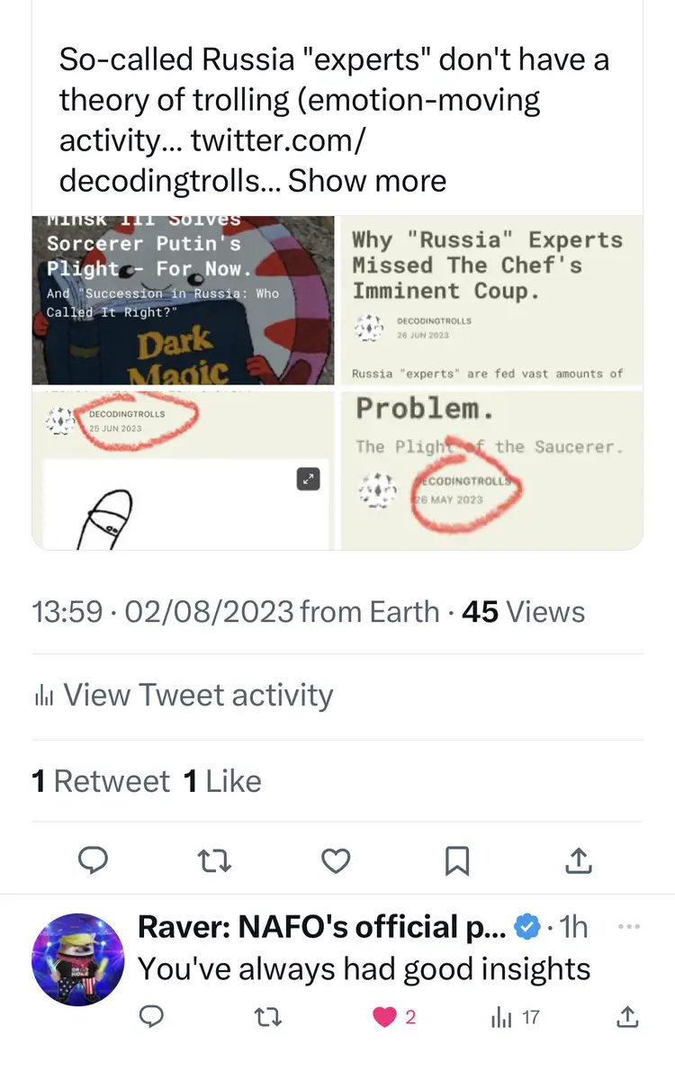This screenshot has width=675, height=1080.
Task: View analytics for Raver's reply
Action: click(x=503, y=1017)
